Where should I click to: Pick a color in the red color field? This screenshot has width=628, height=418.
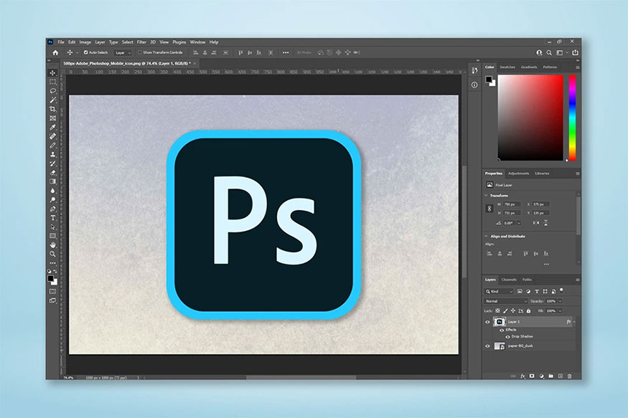click(530, 118)
